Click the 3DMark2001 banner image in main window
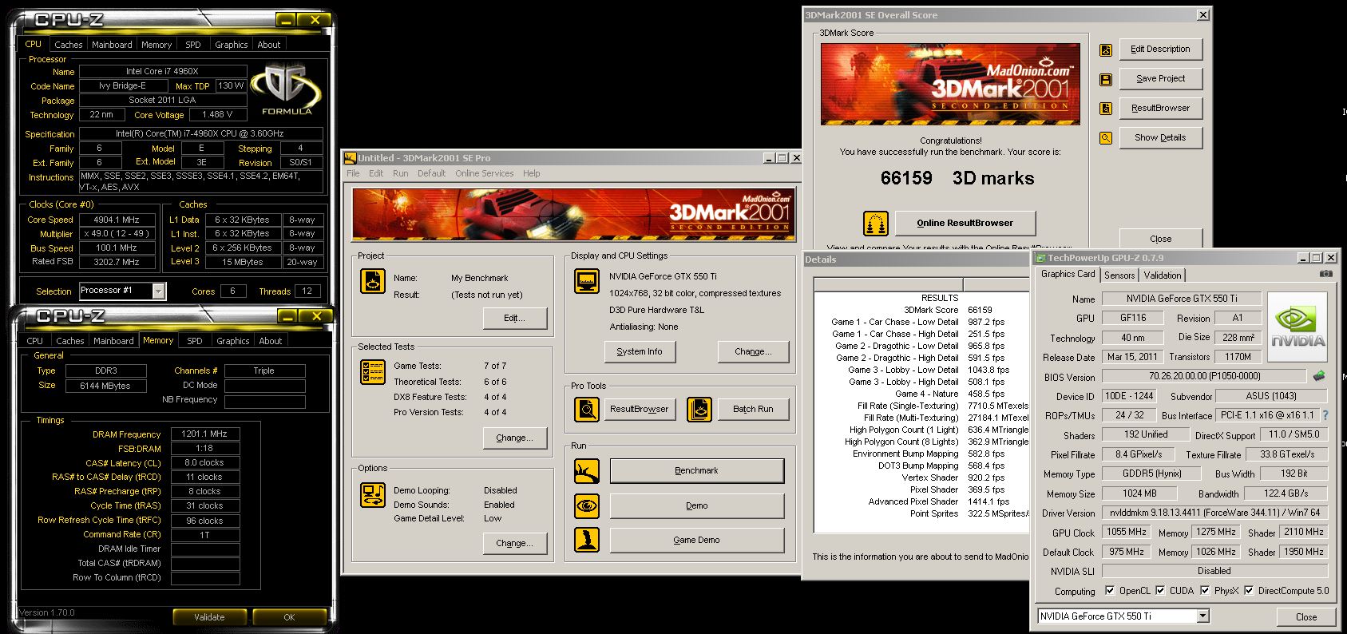 coord(573,215)
